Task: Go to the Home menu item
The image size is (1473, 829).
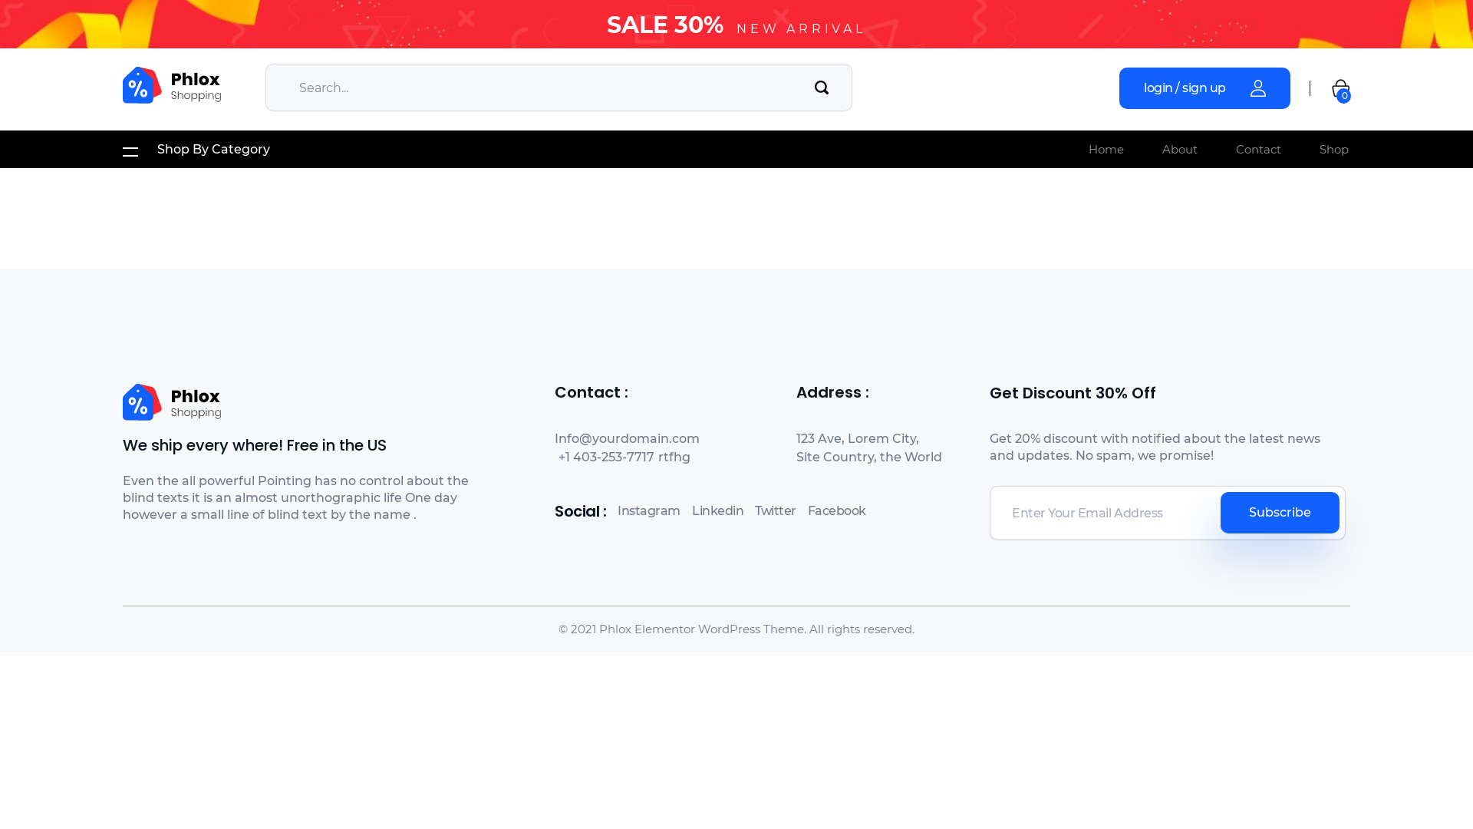Action: (x=1106, y=150)
